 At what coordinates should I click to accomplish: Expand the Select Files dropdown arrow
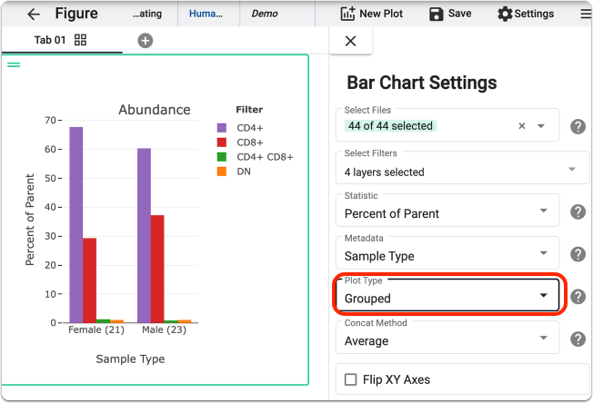541,126
